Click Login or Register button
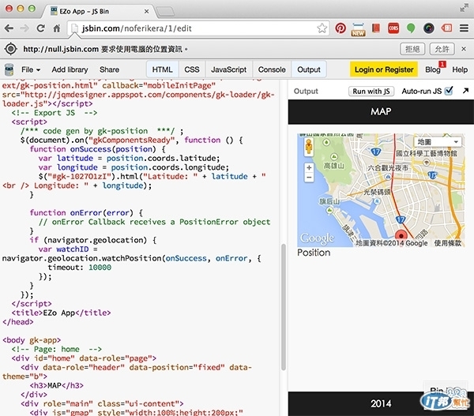Screen dimensions: 474x416 pyautogui.click(x=384, y=69)
